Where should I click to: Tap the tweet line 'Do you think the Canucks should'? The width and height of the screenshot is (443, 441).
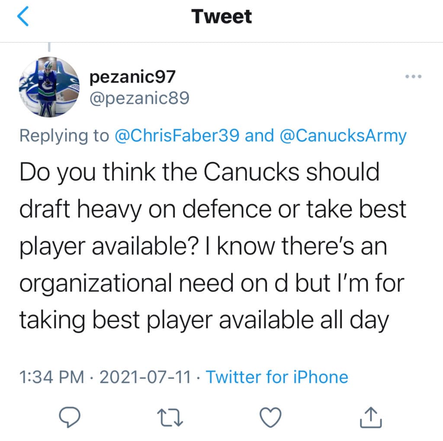(x=199, y=173)
